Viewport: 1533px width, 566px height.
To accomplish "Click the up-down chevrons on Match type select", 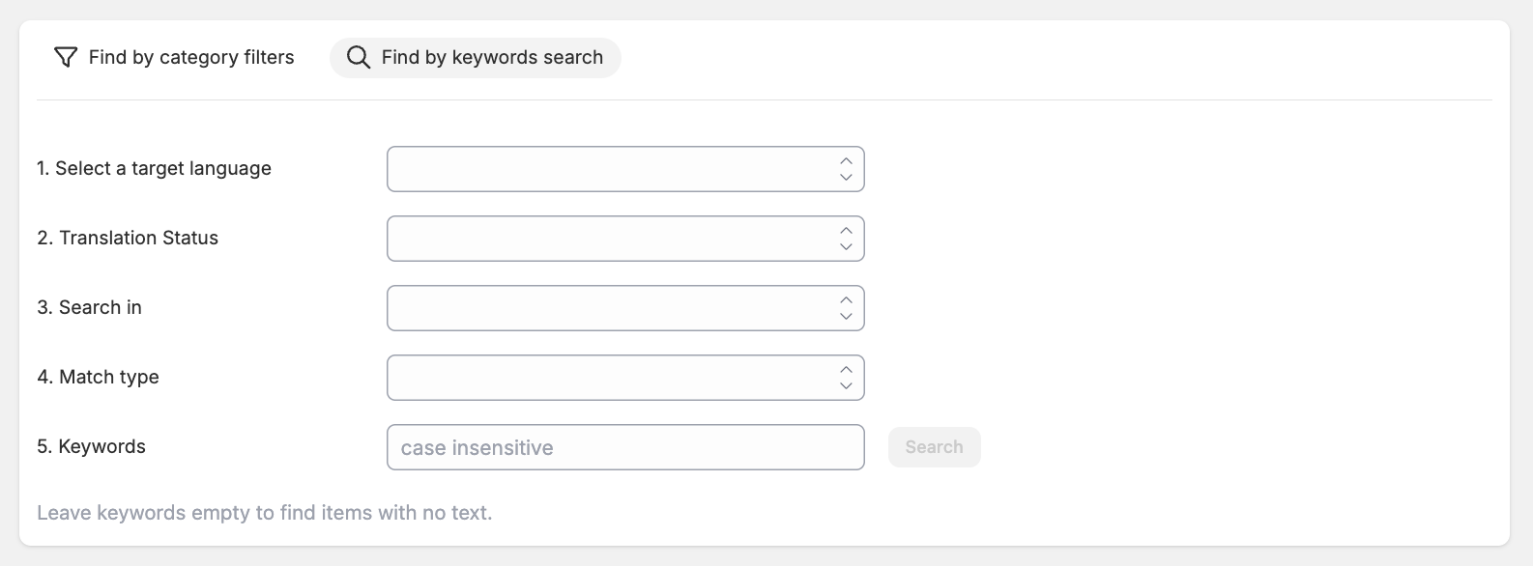I will 846,378.
